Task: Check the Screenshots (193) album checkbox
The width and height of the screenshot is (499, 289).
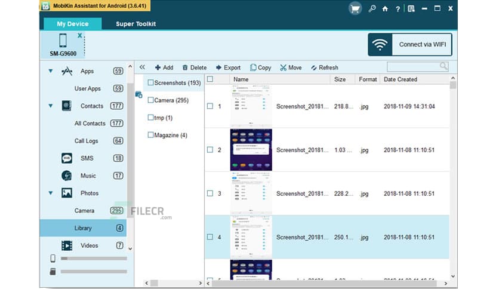Action: pyautogui.click(x=150, y=82)
